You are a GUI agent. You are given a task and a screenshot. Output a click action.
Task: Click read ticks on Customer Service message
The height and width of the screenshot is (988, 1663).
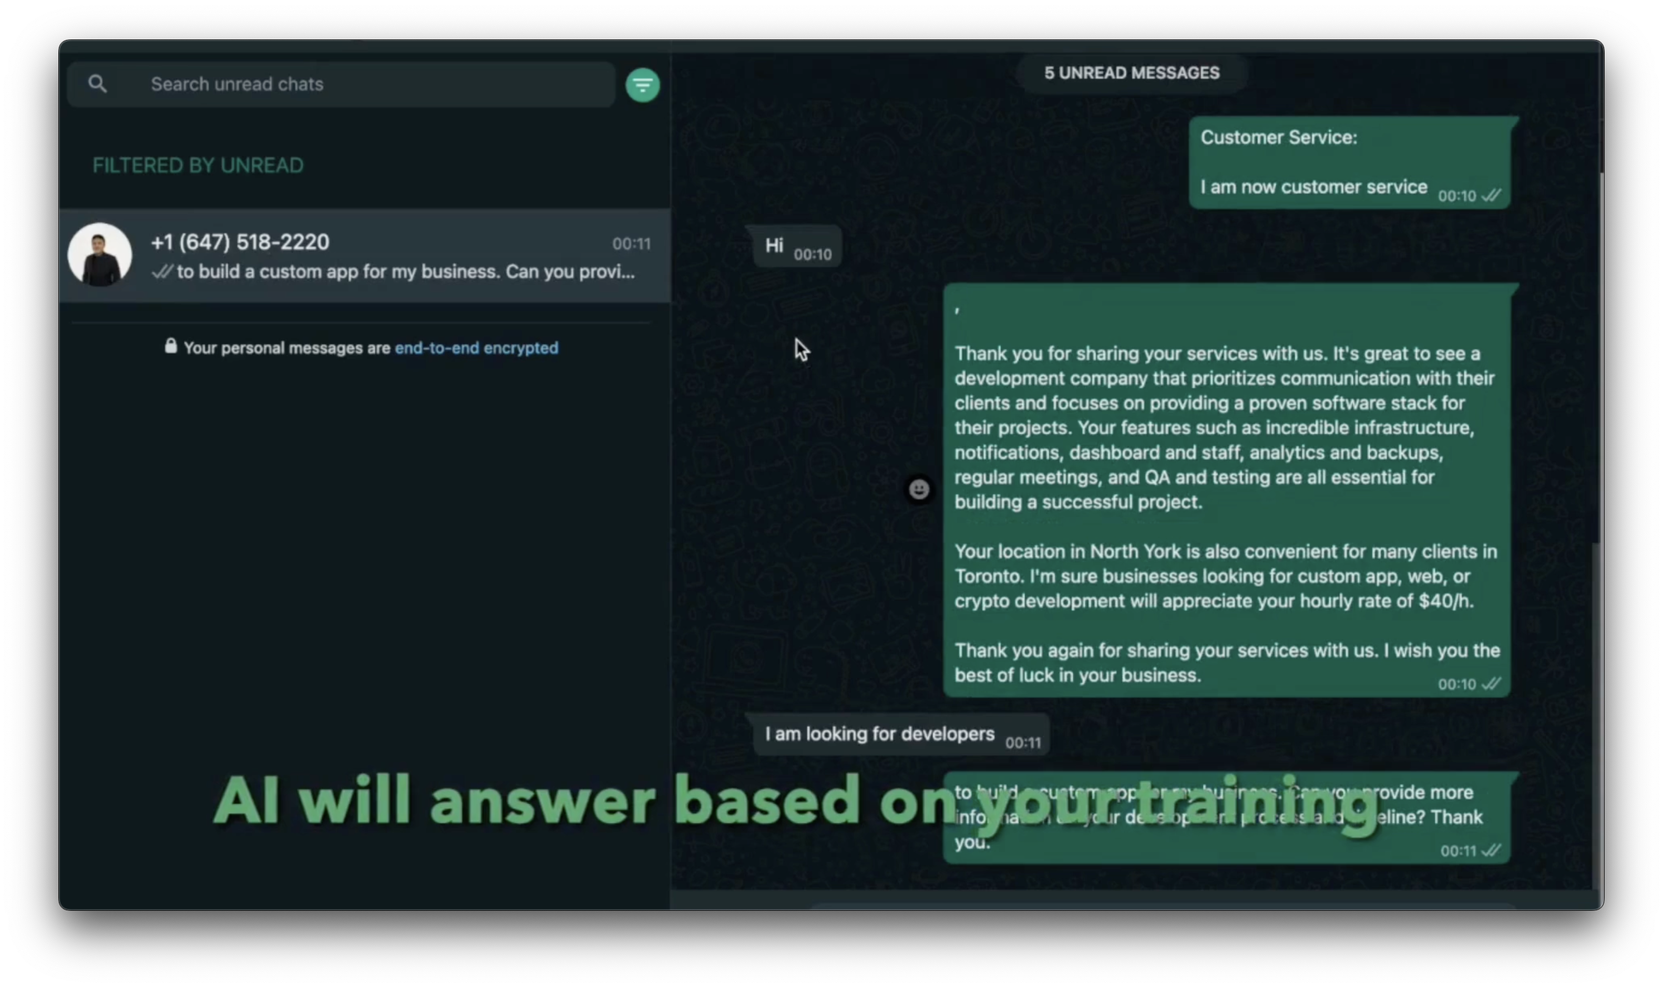coord(1491,195)
